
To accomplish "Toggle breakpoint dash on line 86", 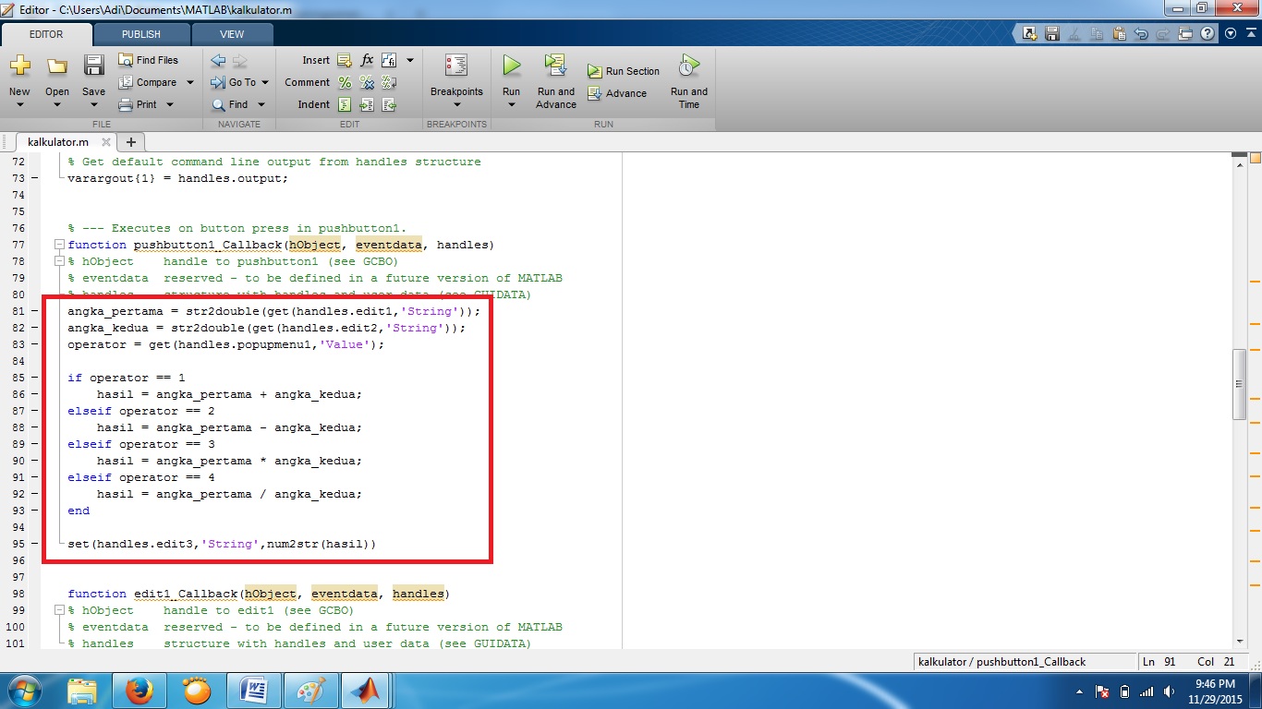I will 34,394.
